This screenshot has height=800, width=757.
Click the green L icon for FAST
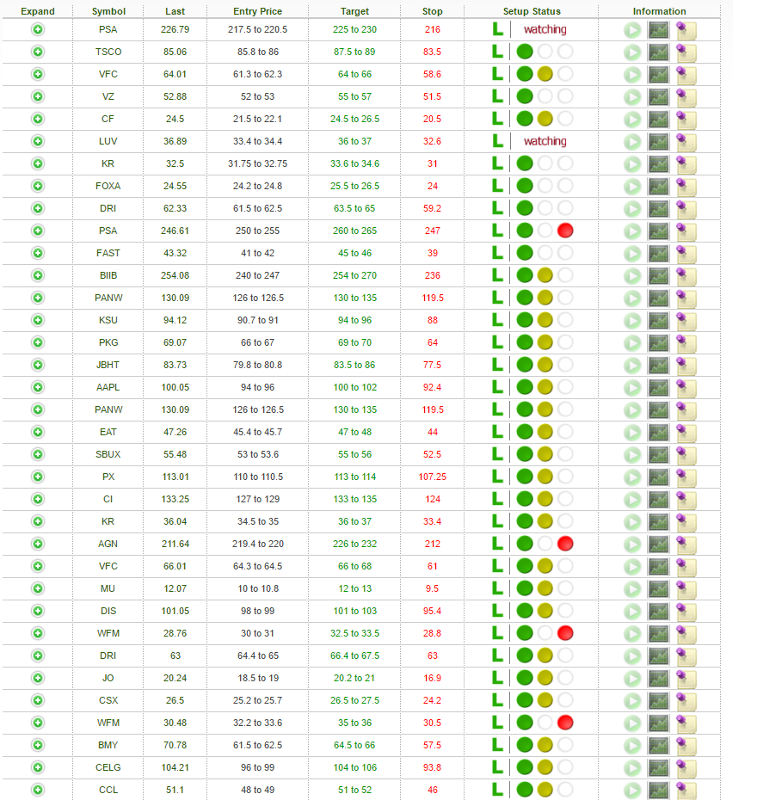(496, 253)
